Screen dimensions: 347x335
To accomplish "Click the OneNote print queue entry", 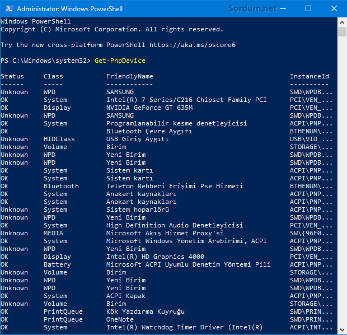I will click(x=120, y=319).
